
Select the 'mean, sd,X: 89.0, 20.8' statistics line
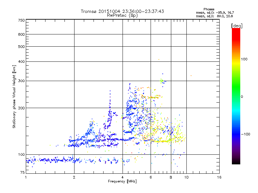click(x=214, y=16)
